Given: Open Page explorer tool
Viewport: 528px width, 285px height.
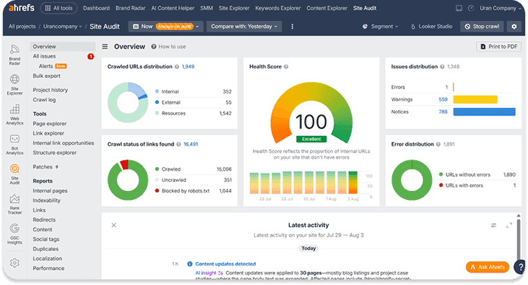Looking at the screenshot, I should 49,123.
